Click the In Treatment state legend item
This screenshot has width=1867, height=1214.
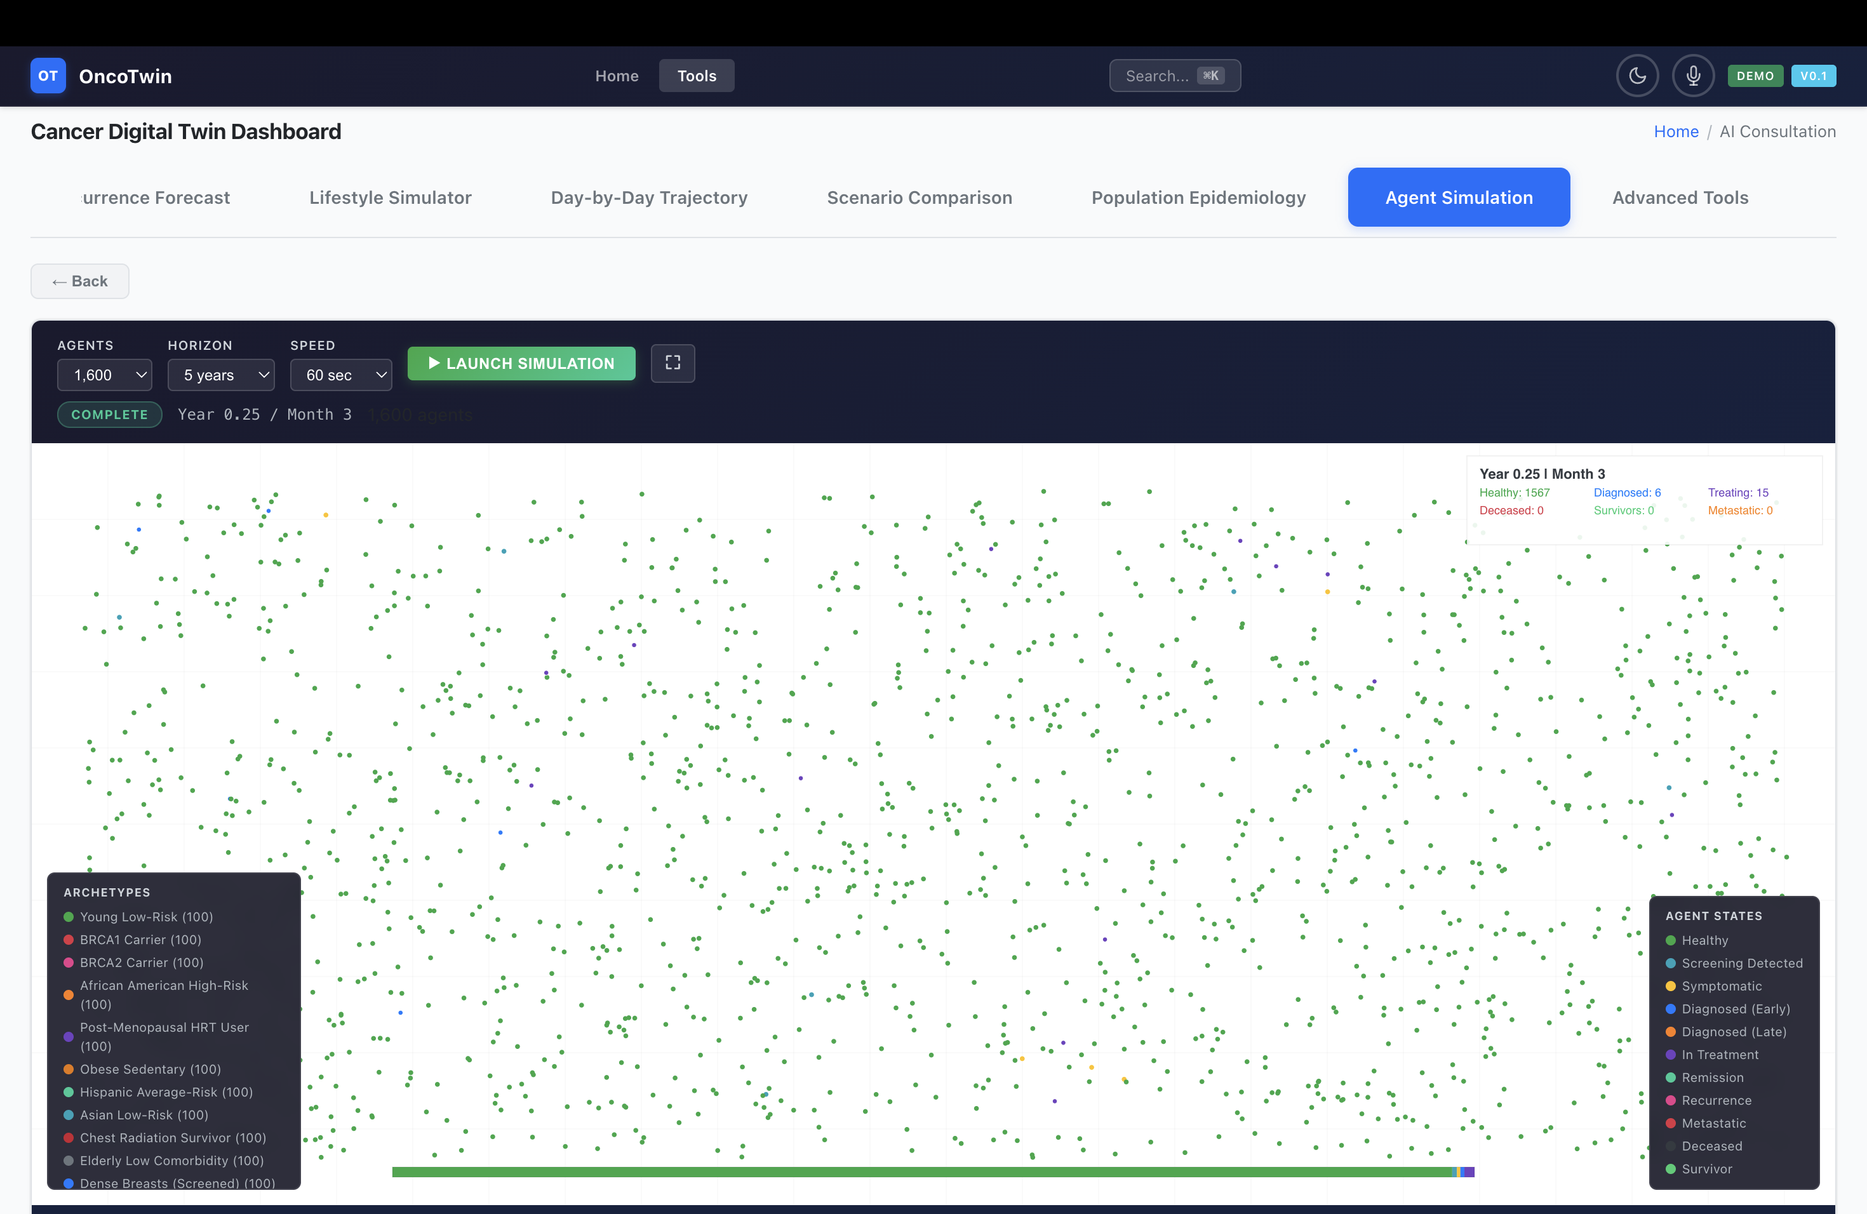pos(1720,1055)
